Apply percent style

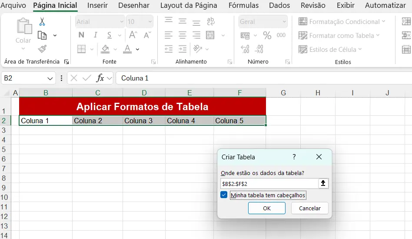coord(267,35)
